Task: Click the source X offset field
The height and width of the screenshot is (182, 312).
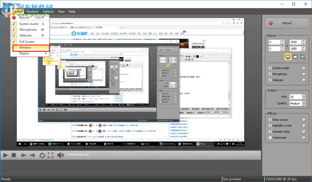Action: 275,42
